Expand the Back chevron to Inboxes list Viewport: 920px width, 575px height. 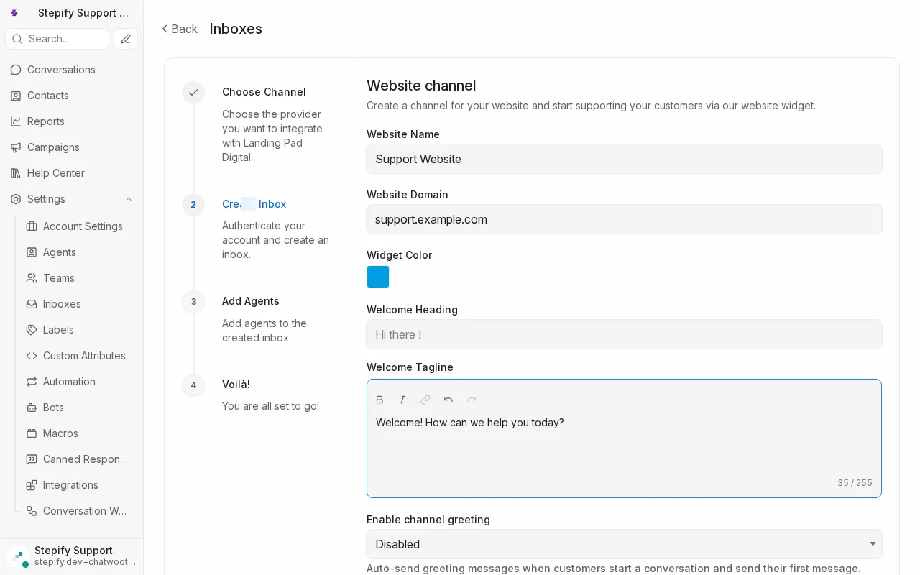[x=165, y=29]
